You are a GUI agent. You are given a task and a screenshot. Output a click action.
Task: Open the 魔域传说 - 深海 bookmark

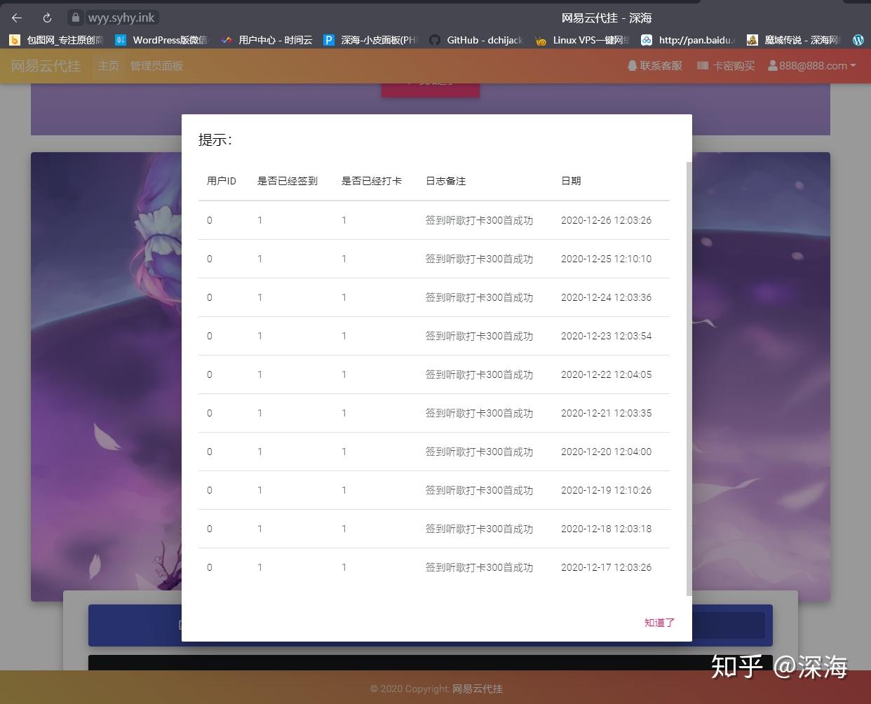[x=794, y=40]
